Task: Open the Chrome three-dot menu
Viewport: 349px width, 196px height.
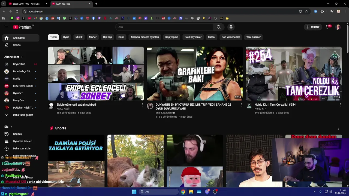Action: coord(344,11)
